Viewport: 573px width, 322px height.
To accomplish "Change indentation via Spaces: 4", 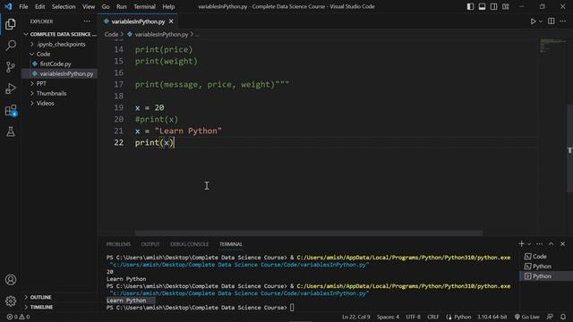I will tap(388, 317).
